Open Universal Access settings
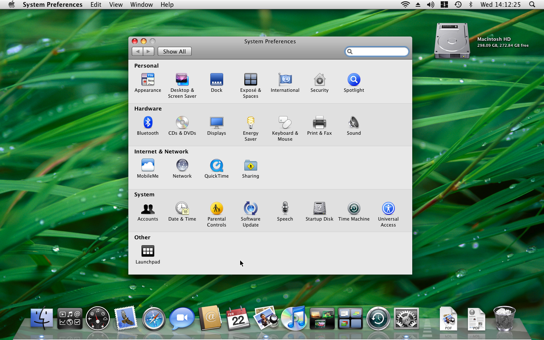Screen dimensions: 544x340 pyautogui.click(x=388, y=209)
